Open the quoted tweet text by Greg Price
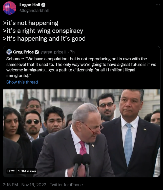 coord(81,67)
